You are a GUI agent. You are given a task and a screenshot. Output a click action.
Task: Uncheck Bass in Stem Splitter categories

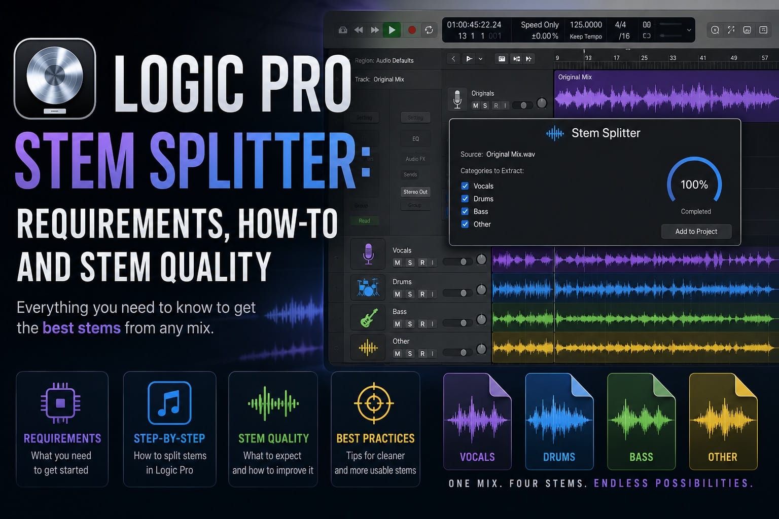[465, 211]
